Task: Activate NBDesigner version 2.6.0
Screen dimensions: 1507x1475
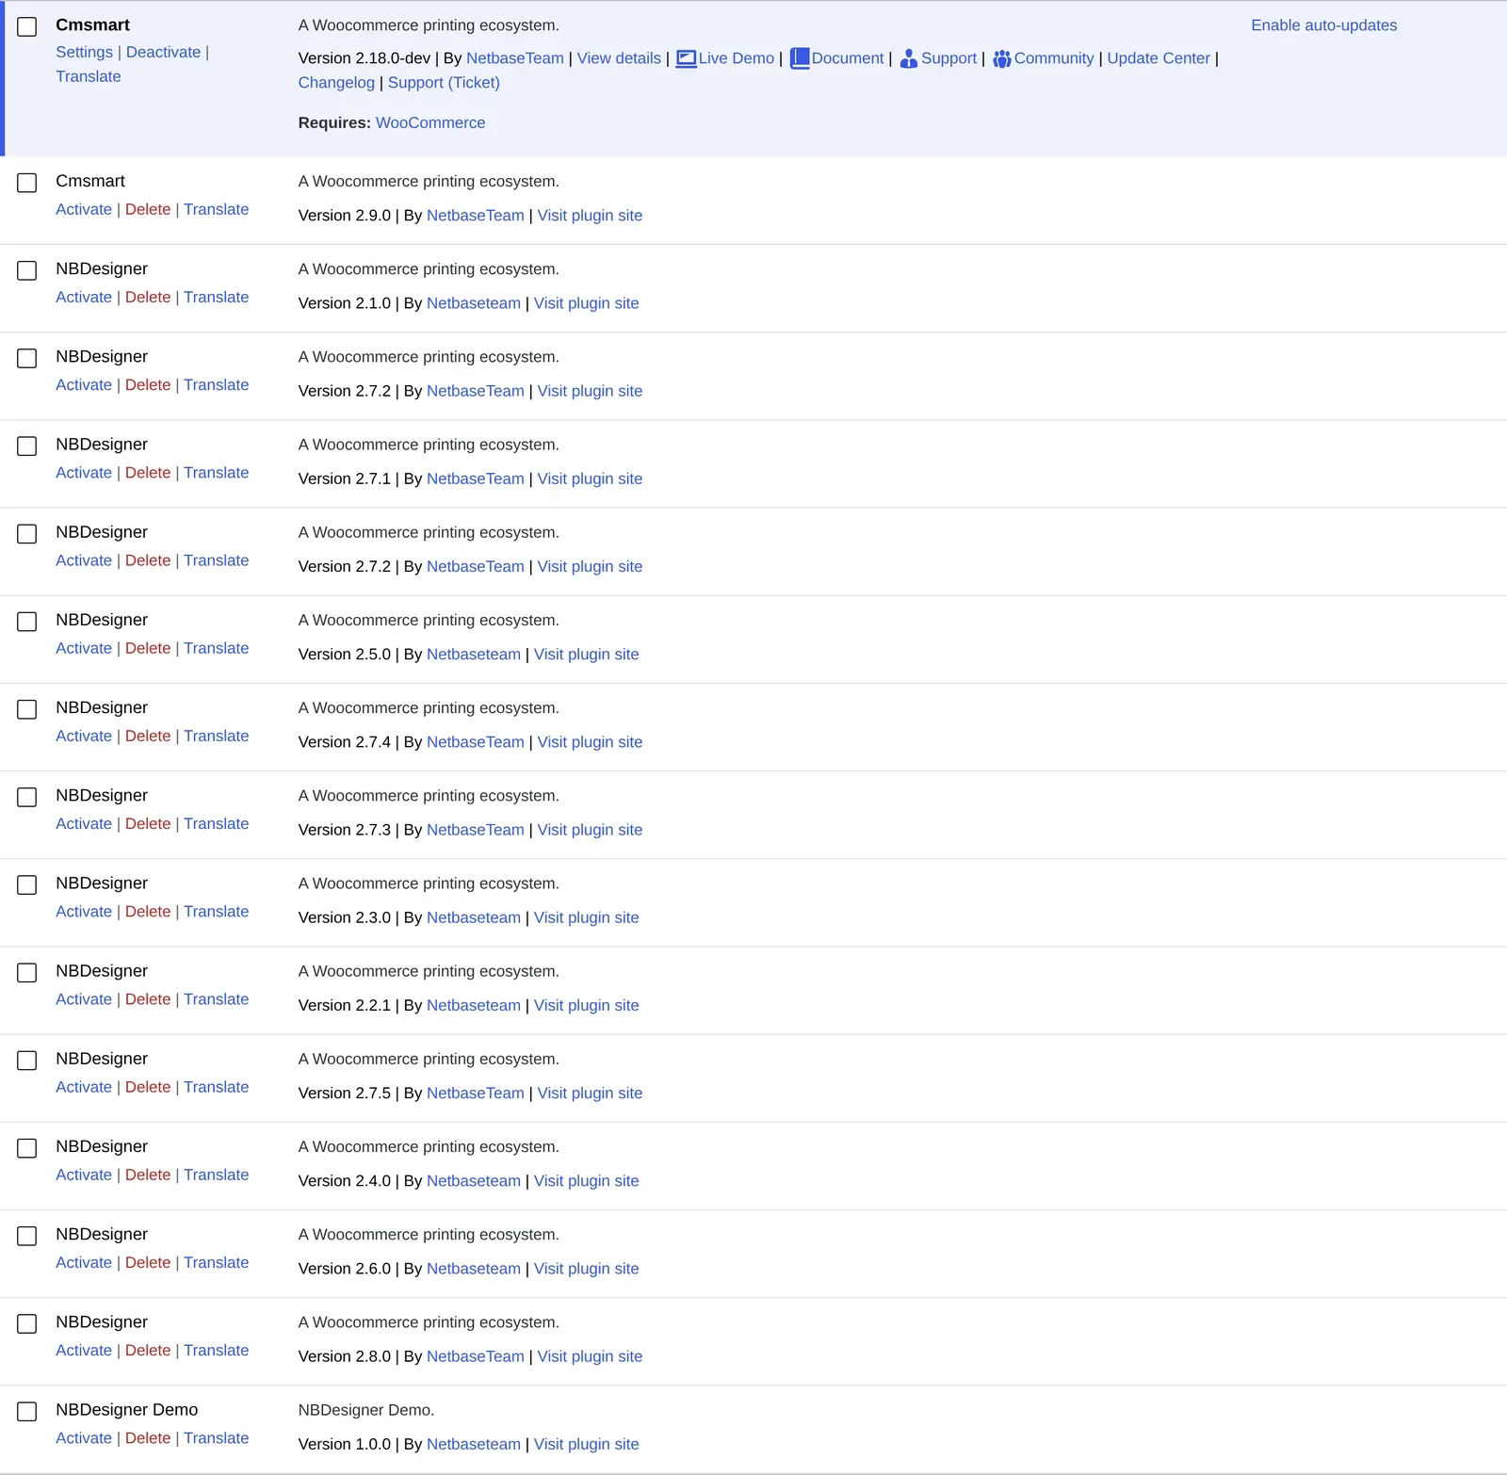Action: pyautogui.click(x=84, y=1263)
